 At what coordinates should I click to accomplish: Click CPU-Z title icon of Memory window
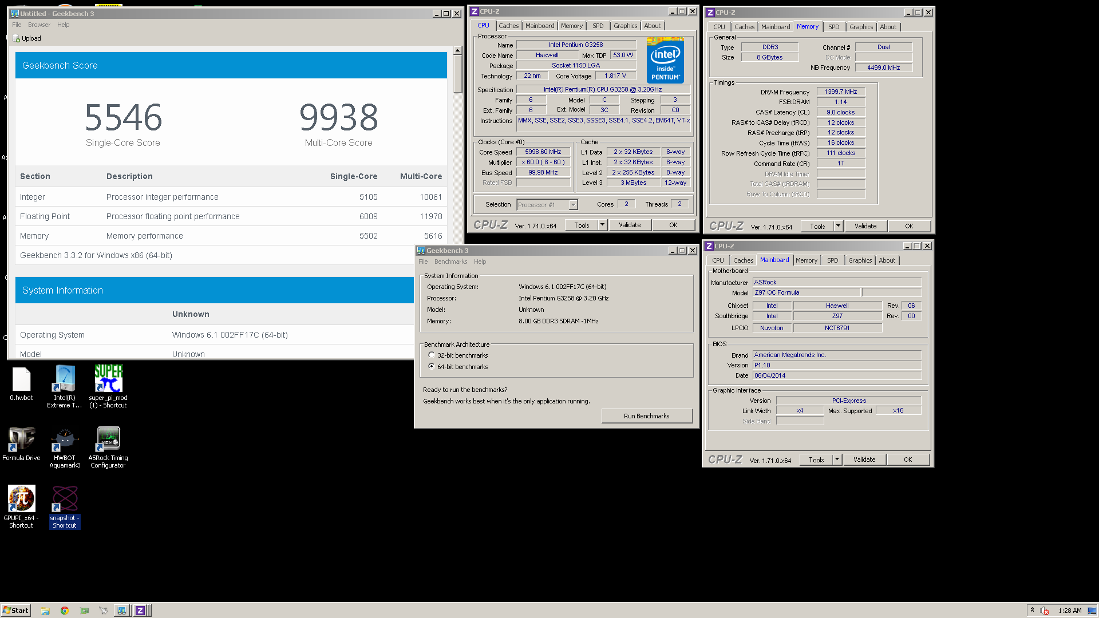click(710, 13)
